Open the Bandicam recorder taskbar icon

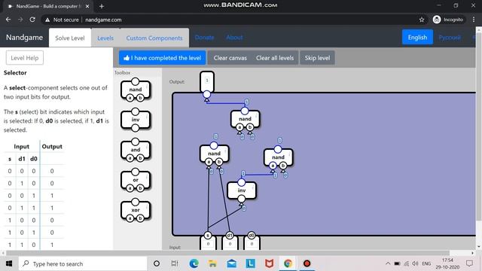point(307,263)
